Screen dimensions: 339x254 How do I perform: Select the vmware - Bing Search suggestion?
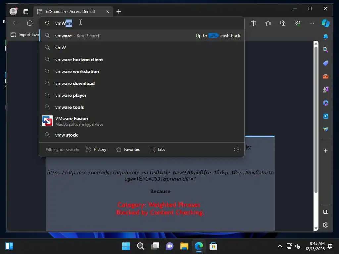tap(142, 36)
